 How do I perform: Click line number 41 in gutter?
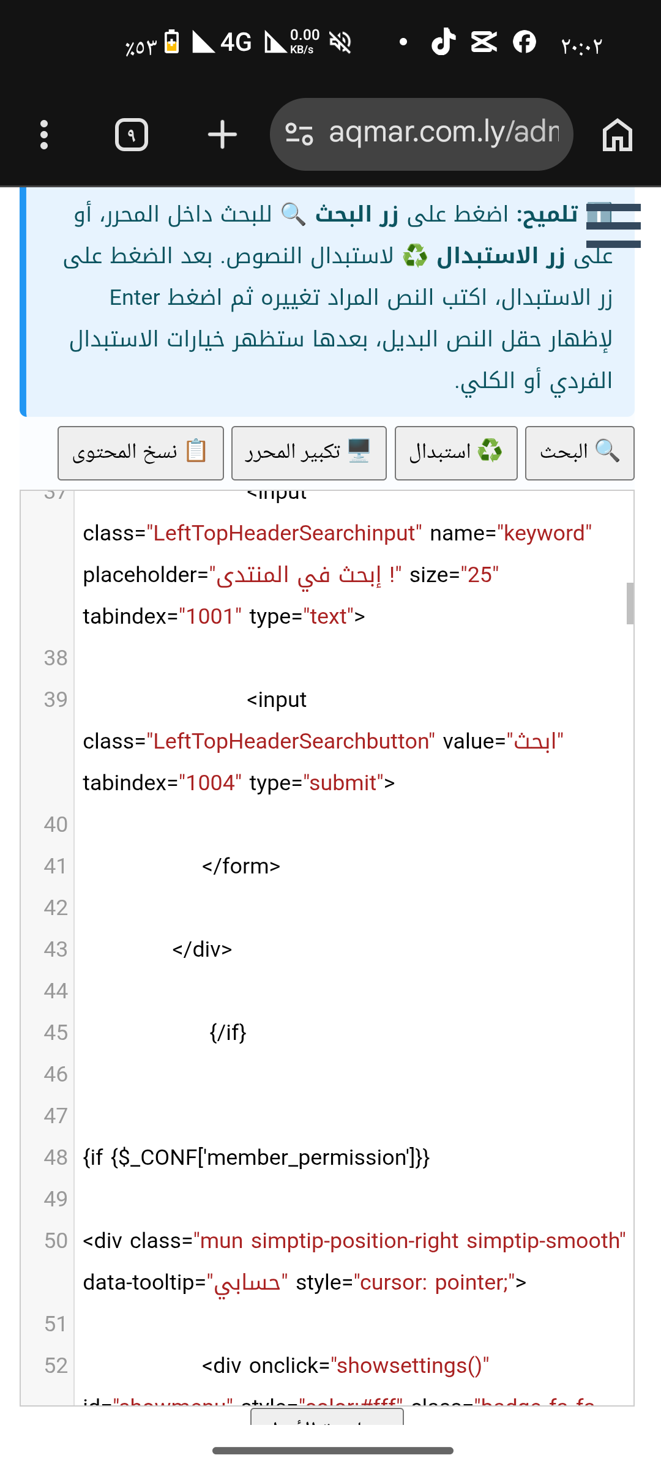coord(56,866)
